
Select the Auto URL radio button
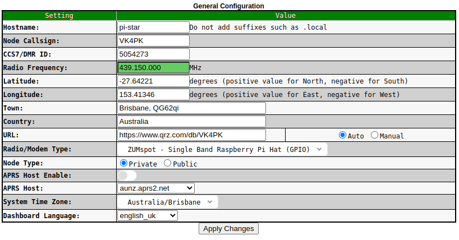(342, 135)
